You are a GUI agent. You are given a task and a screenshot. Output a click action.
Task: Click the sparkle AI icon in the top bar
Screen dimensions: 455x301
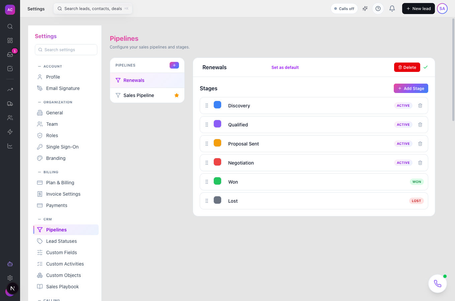[365, 9]
